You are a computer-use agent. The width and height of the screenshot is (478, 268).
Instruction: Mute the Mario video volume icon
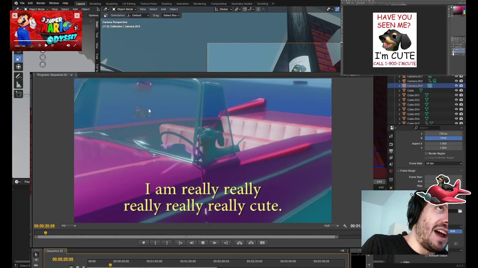(x=68, y=45)
